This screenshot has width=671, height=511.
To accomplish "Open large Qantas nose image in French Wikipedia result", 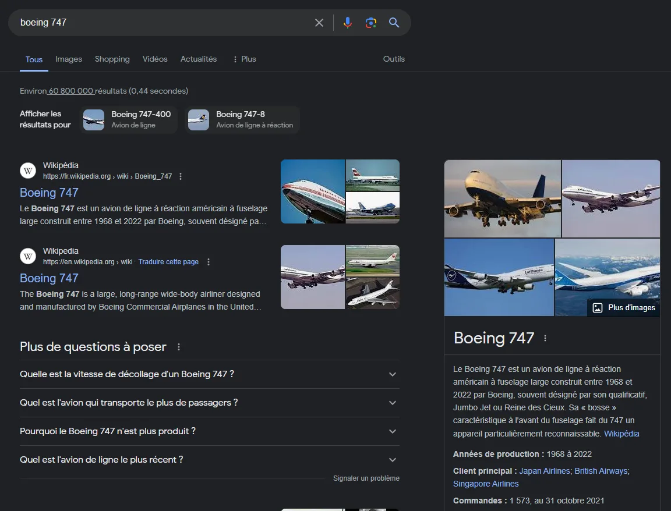I will pos(313,191).
